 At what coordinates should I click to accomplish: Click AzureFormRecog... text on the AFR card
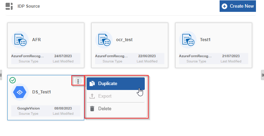coord(27,56)
